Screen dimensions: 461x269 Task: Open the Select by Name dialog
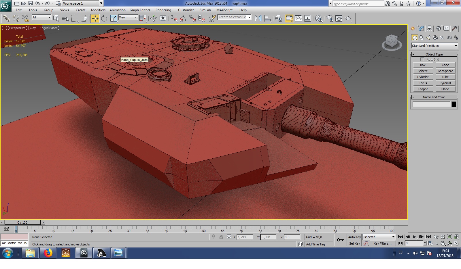click(66, 18)
